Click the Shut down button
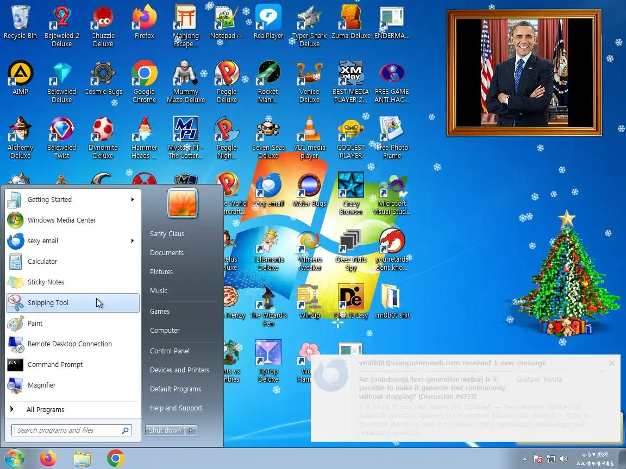The image size is (626, 469). coord(165,430)
